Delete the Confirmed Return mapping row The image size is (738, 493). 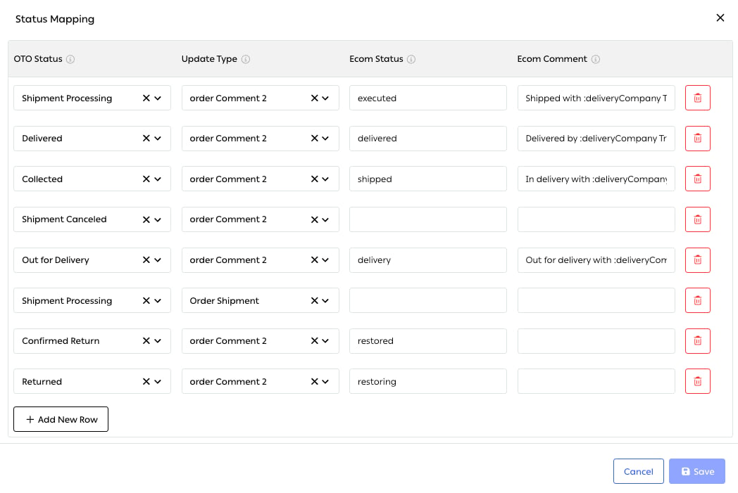698,340
